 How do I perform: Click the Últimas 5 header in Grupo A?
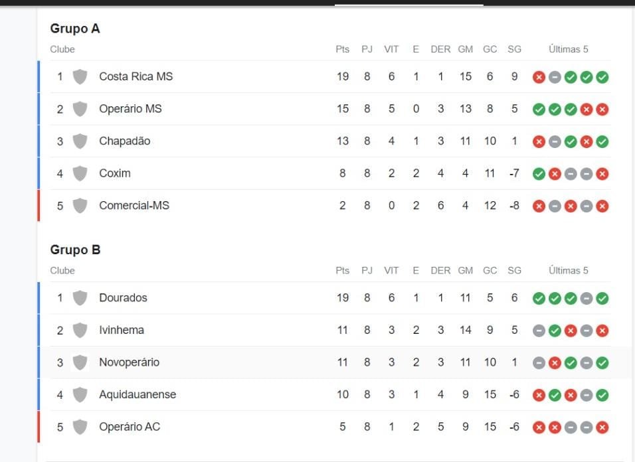pyautogui.click(x=568, y=49)
